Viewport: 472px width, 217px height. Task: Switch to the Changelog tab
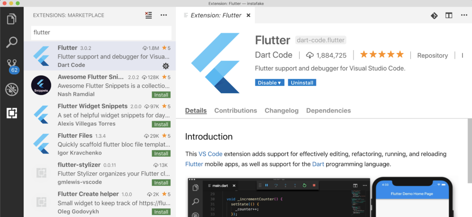pyautogui.click(x=281, y=111)
